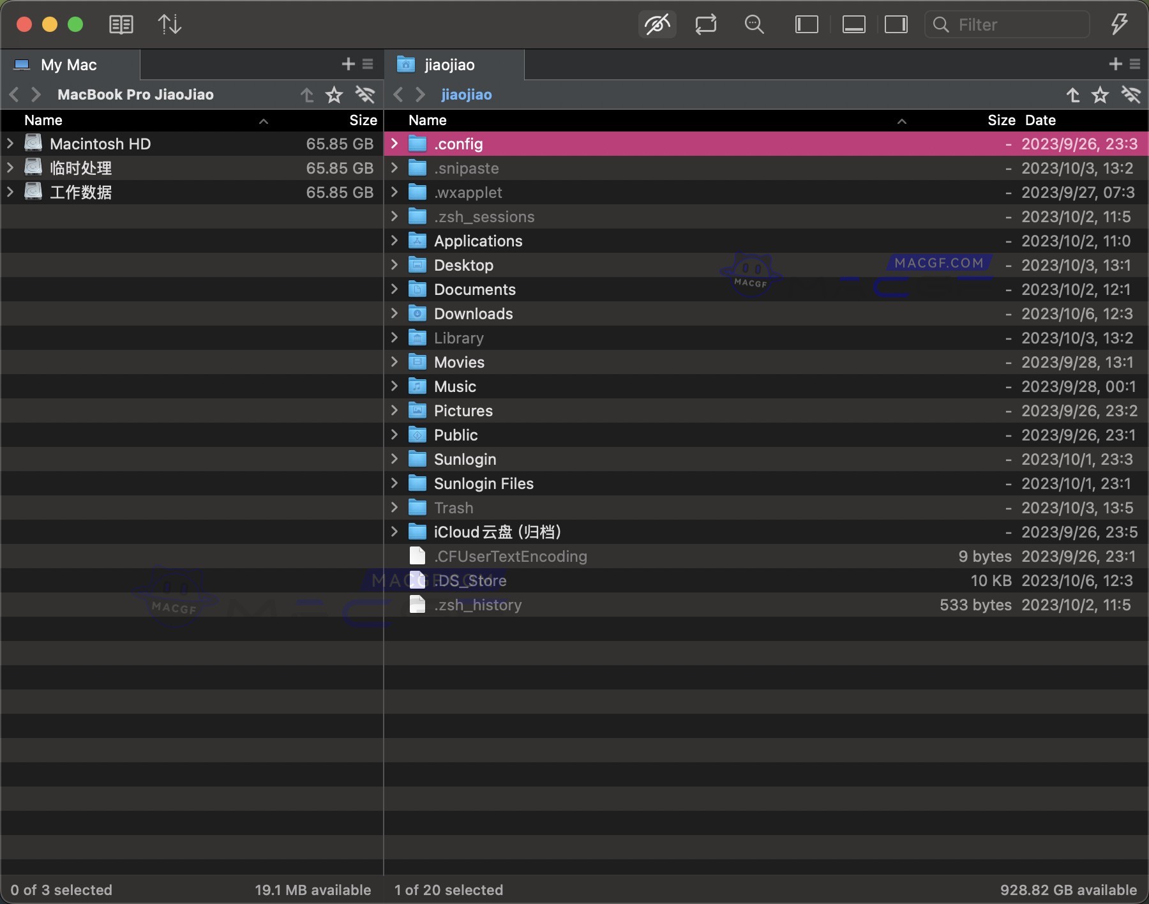Open the quick look magnifier icon
The height and width of the screenshot is (904, 1149).
coord(754,24)
